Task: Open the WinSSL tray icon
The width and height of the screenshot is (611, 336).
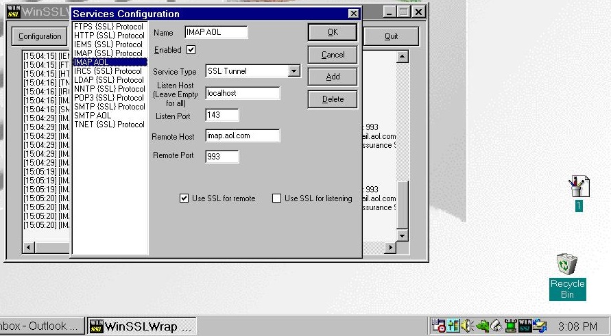Action: [x=525, y=326]
